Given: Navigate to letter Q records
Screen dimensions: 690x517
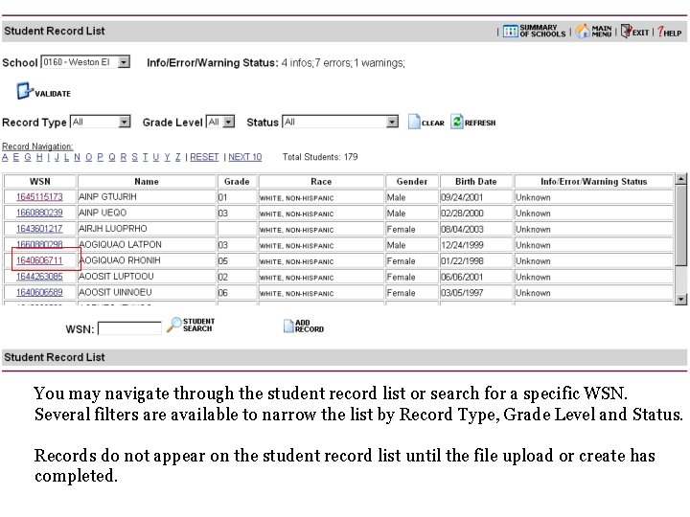Looking at the screenshot, I should [x=112, y=157].
